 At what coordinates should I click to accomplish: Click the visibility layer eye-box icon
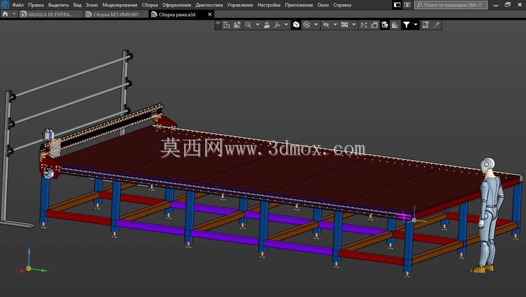click(345, 25)
